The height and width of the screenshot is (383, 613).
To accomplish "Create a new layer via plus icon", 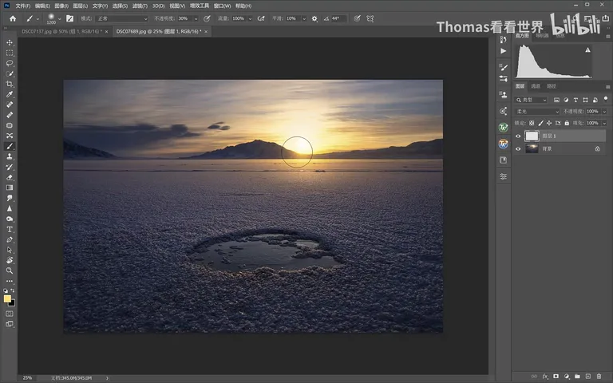I will pyautogui.click(x=587, y=377).
